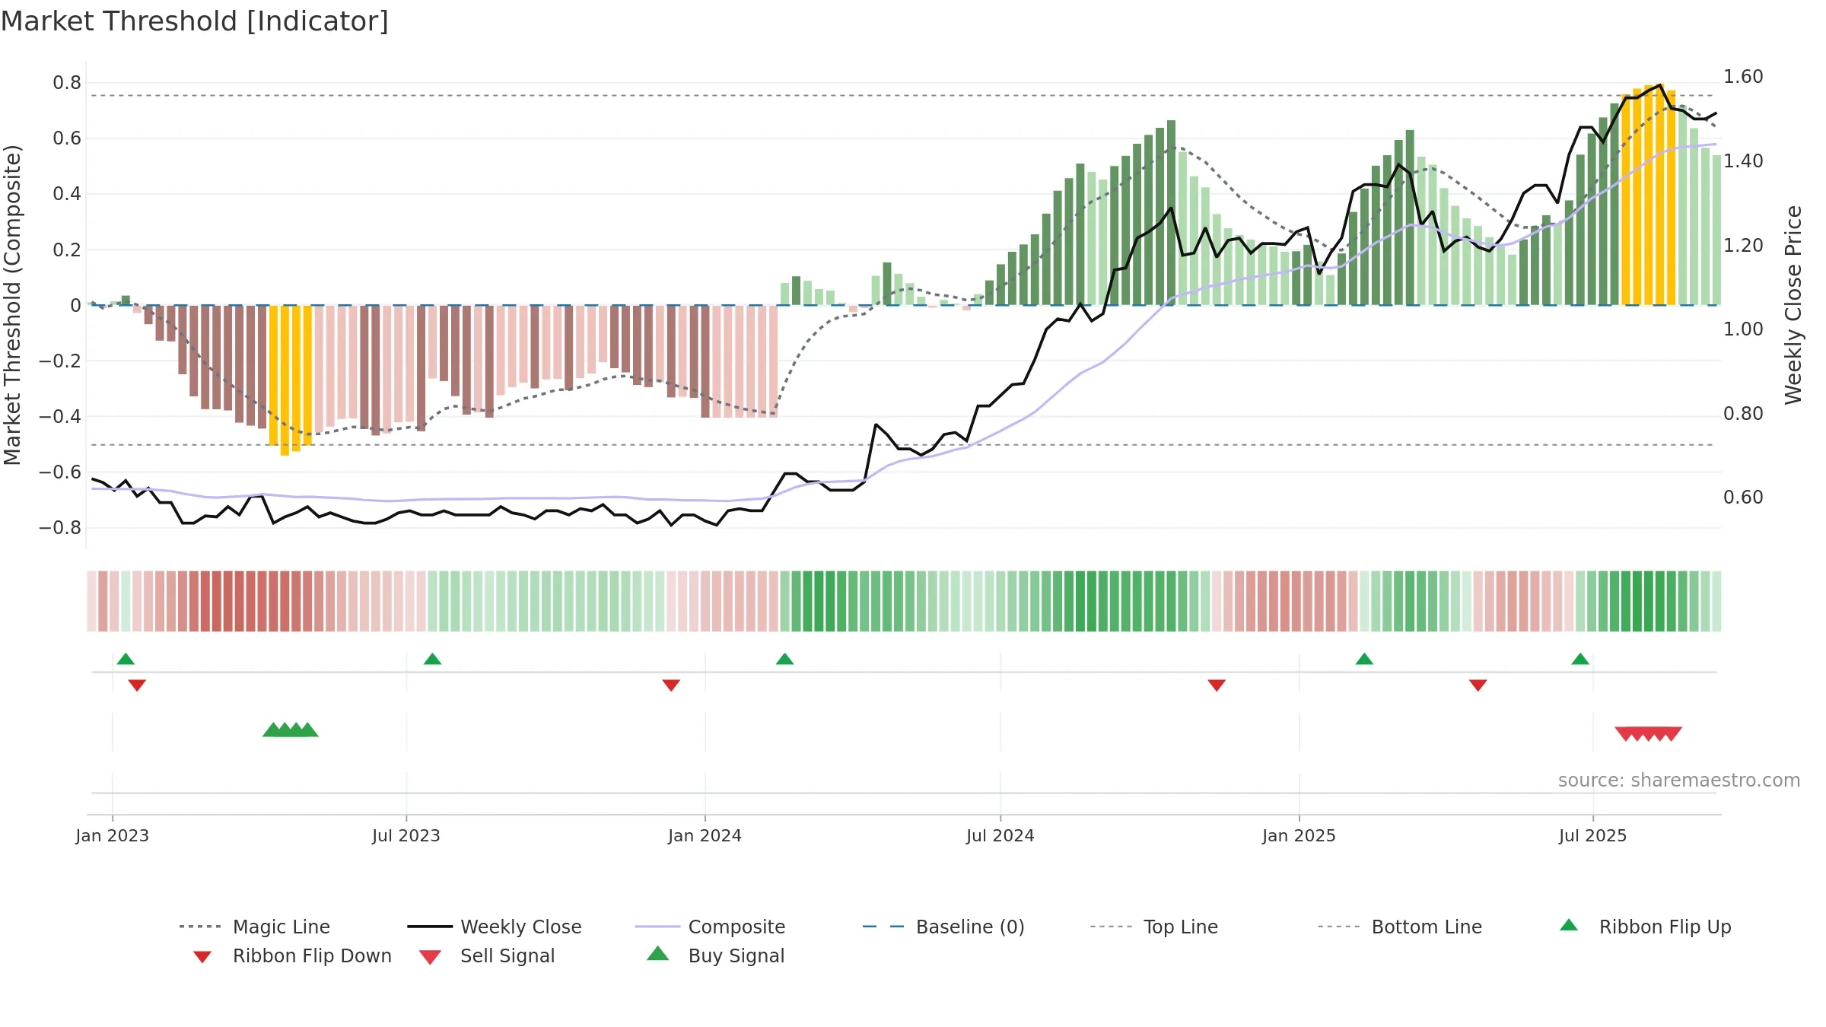Toggle the Ribbon Flip Down legend entry
This screenshot has width=1826, height=1027.
pos(292,955)
